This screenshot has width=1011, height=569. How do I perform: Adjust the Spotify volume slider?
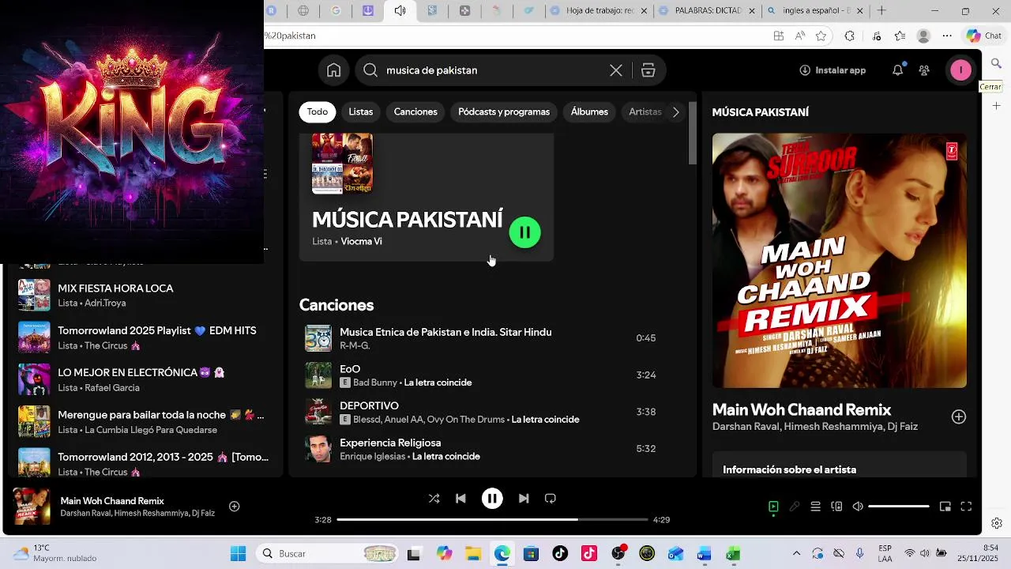tap(899, 507)
